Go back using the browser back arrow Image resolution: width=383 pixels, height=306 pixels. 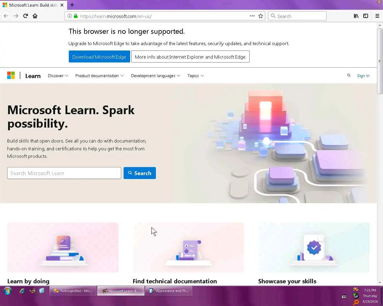click(6, 16)
